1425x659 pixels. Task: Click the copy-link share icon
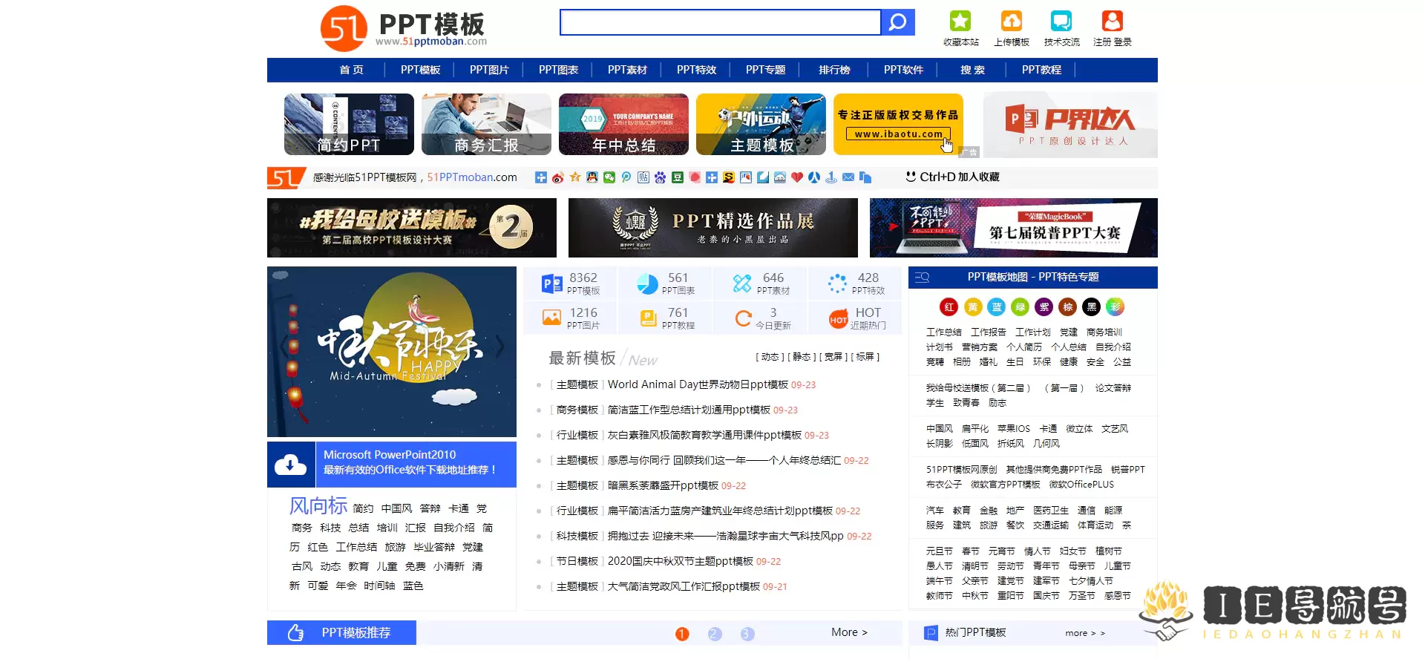[865, 177]
